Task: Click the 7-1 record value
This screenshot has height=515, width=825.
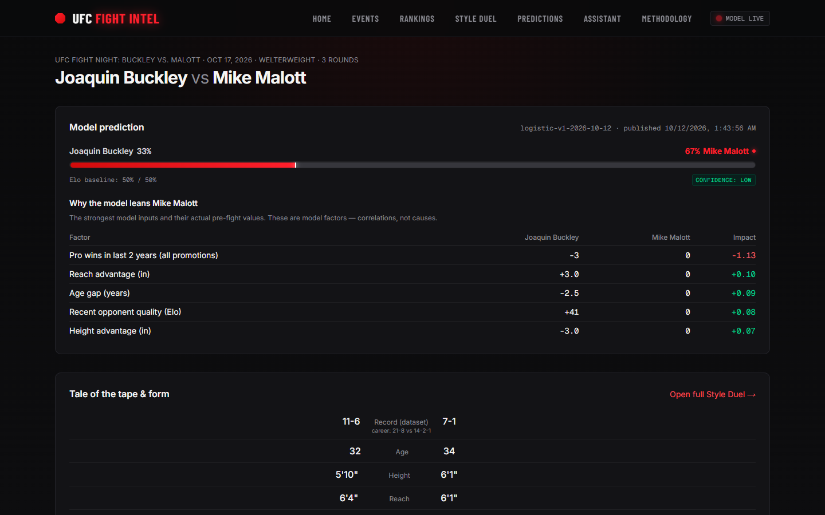Action: 449,421
